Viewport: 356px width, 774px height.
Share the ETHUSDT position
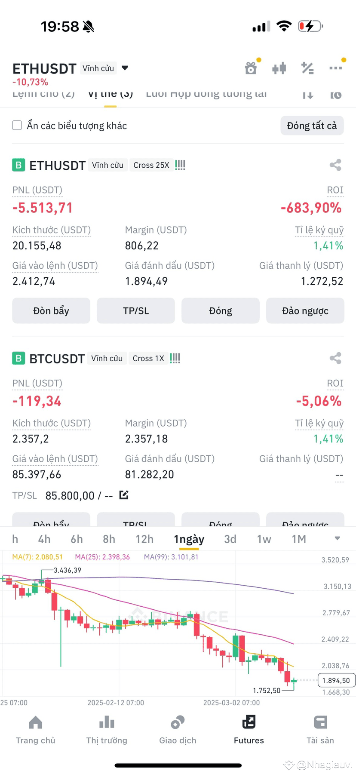pyautogui.click(x=335, y=165)
